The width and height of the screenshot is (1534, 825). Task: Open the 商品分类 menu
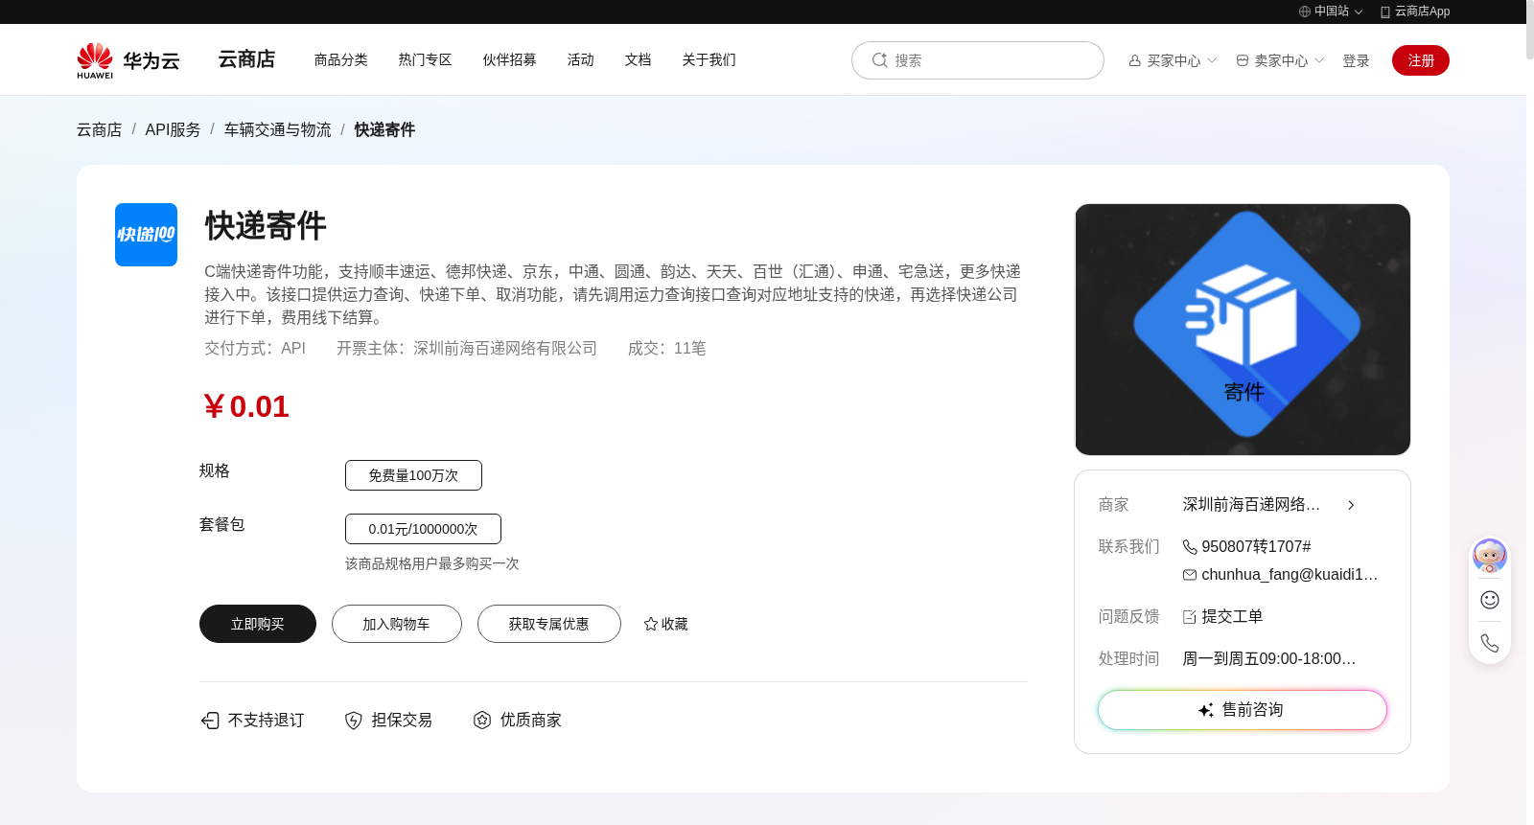[341, 59]
